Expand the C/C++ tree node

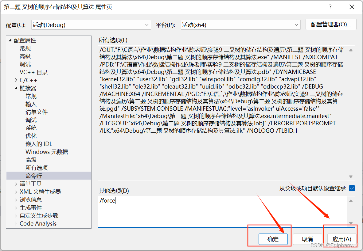pyautogui.click(x=16, y=80)
